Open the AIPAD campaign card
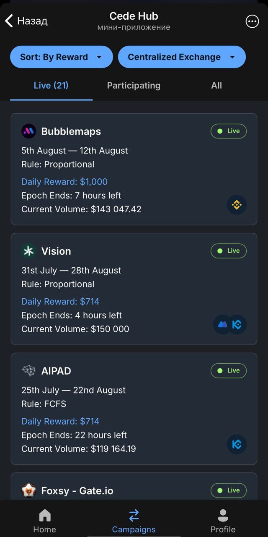The image size is (268, 537). [134, 409]
